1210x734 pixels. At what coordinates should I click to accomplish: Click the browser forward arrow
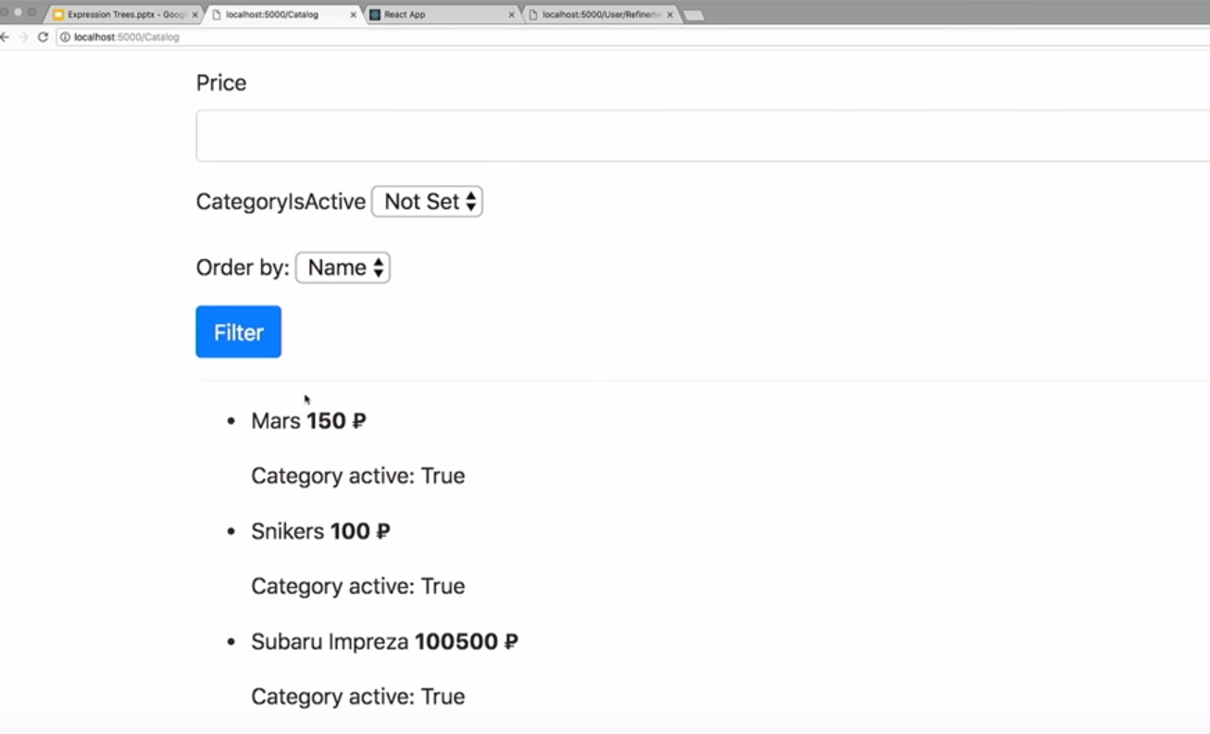click(23, 37)
